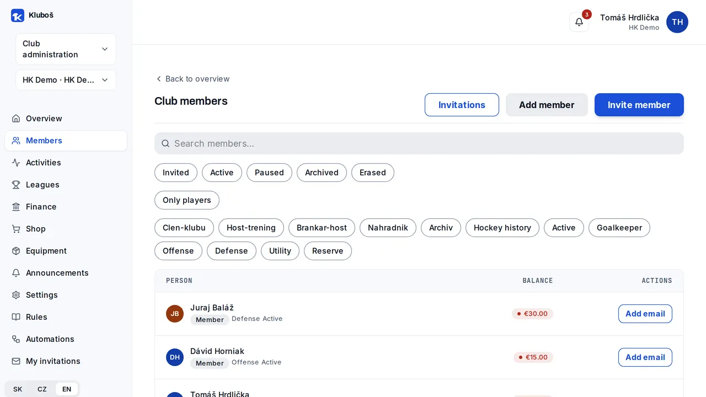
Task: Click the Leagues trophy icon
Action: coord(16,185)
